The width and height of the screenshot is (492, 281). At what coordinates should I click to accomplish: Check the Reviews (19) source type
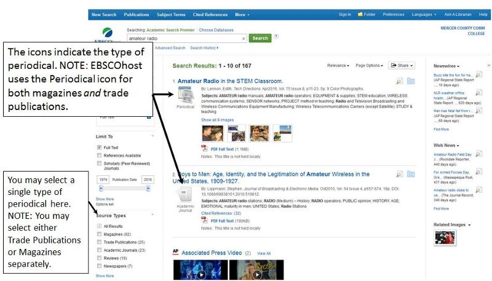pyautogui.click(x=99, y=258)
